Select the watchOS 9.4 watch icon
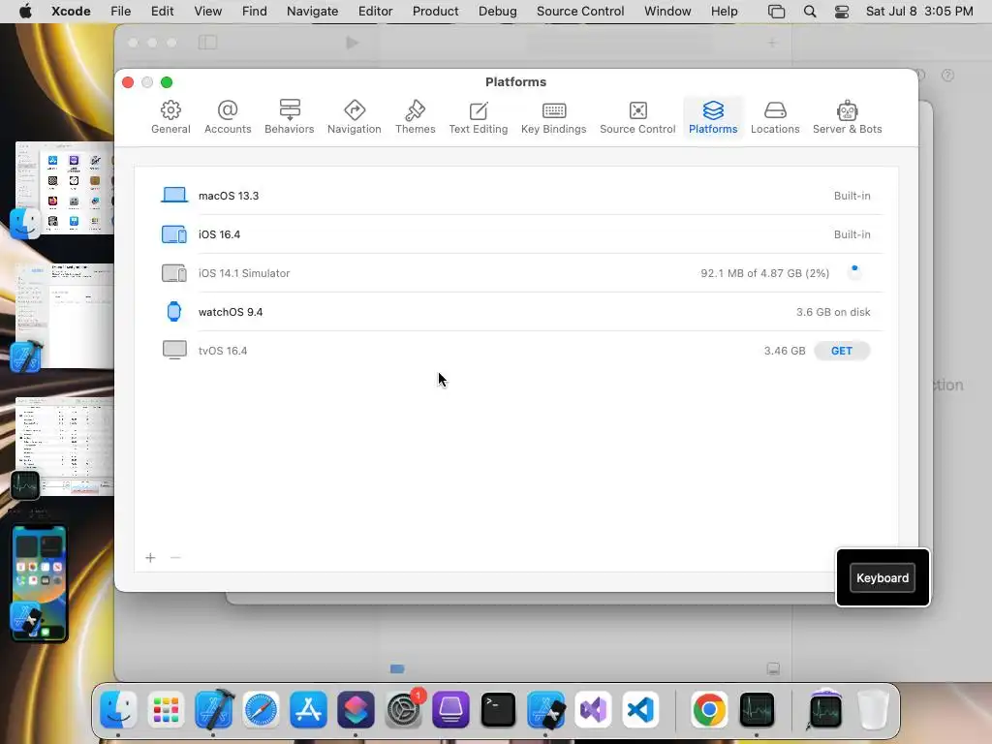Viewport: 992px width, 744px height. coord(174,311)
